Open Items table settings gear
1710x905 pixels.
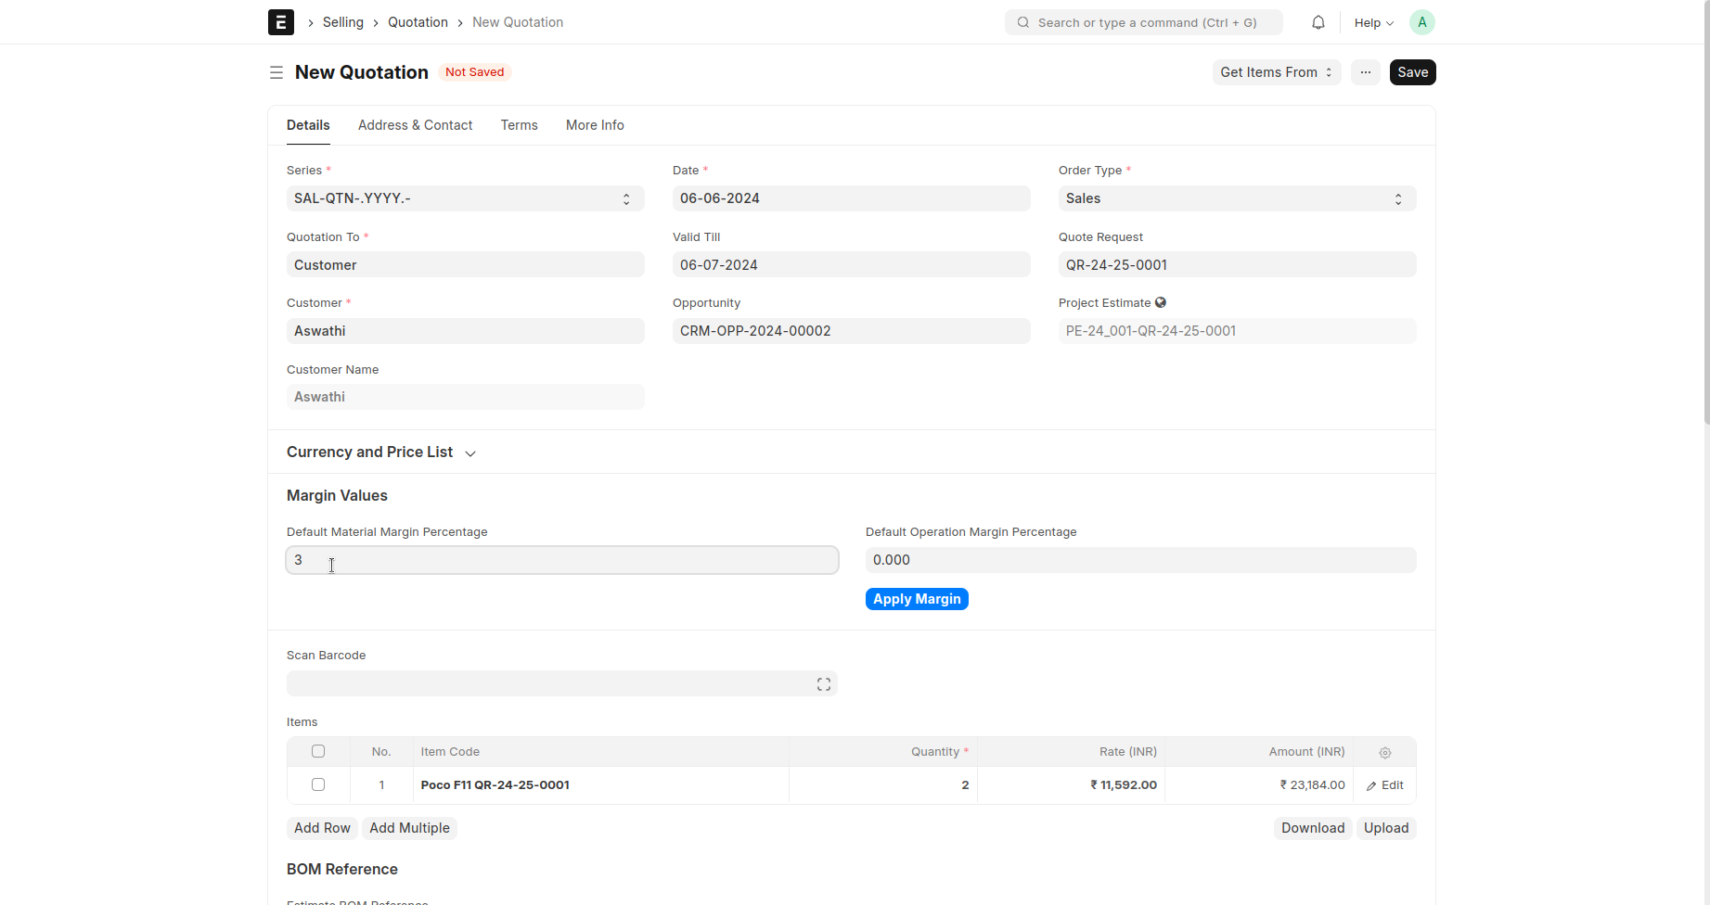pos(1384,753)
